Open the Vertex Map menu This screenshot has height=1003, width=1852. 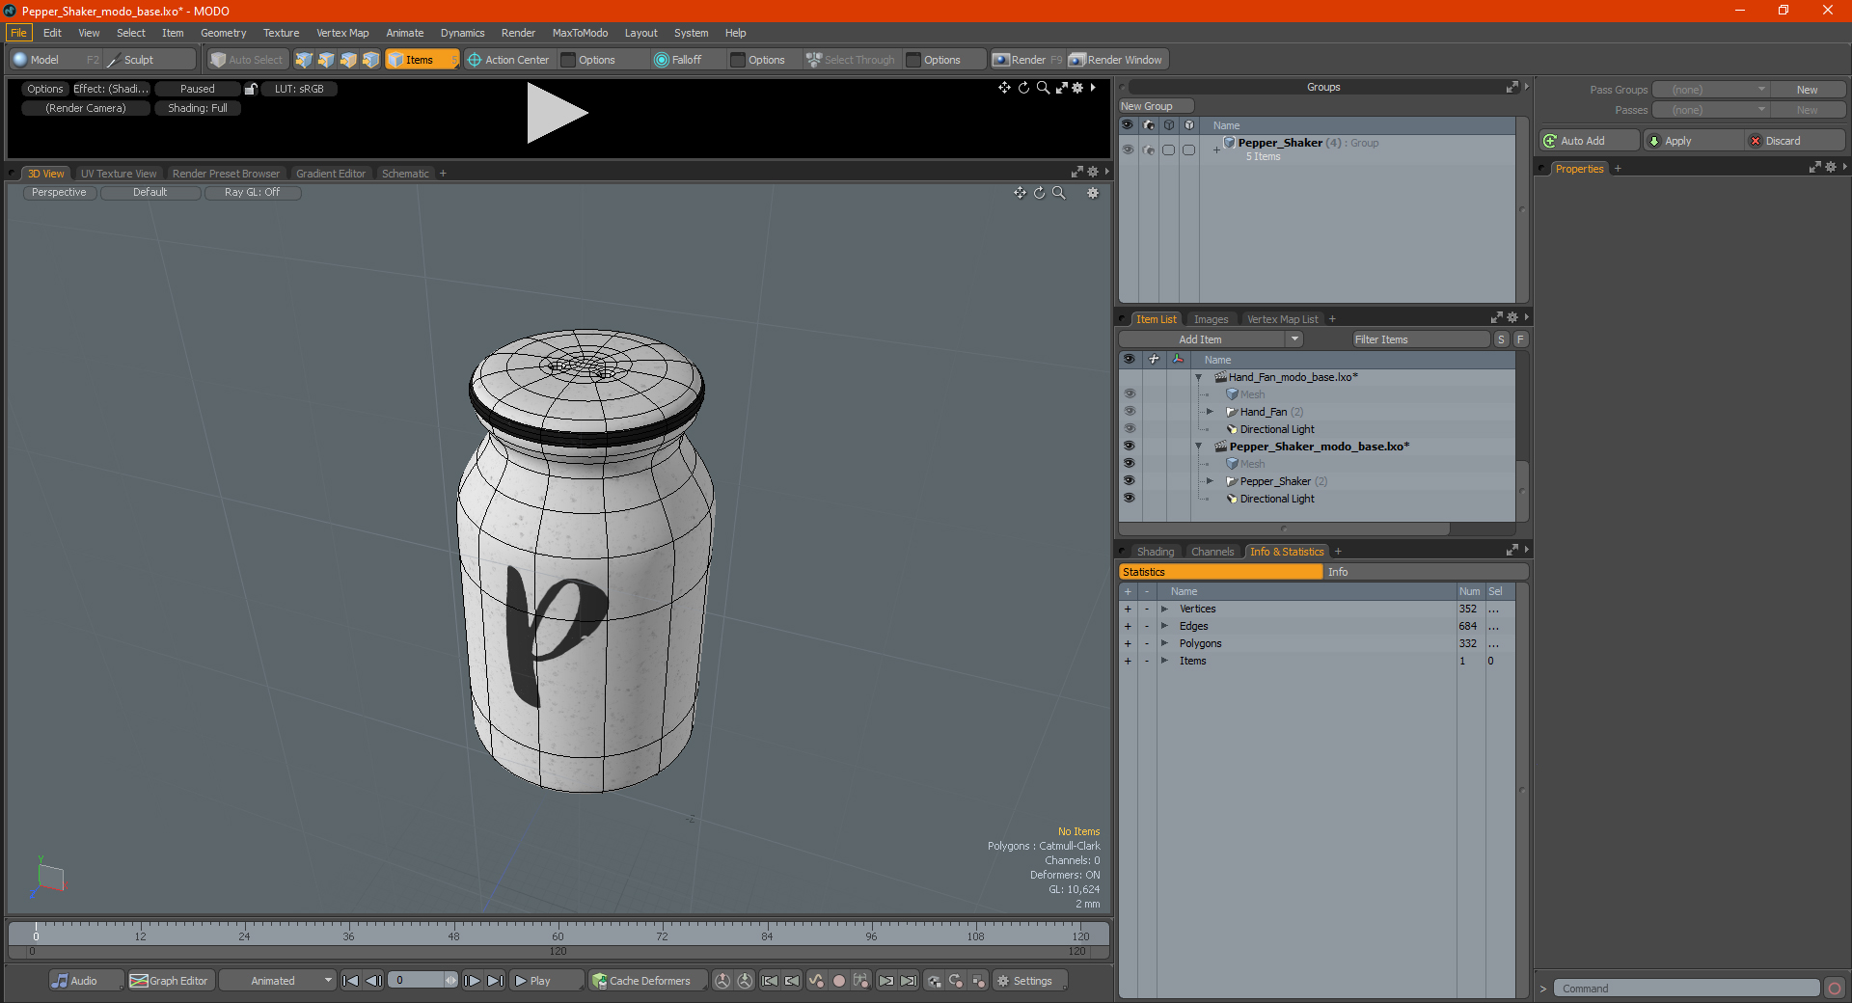tap(342, 33)
